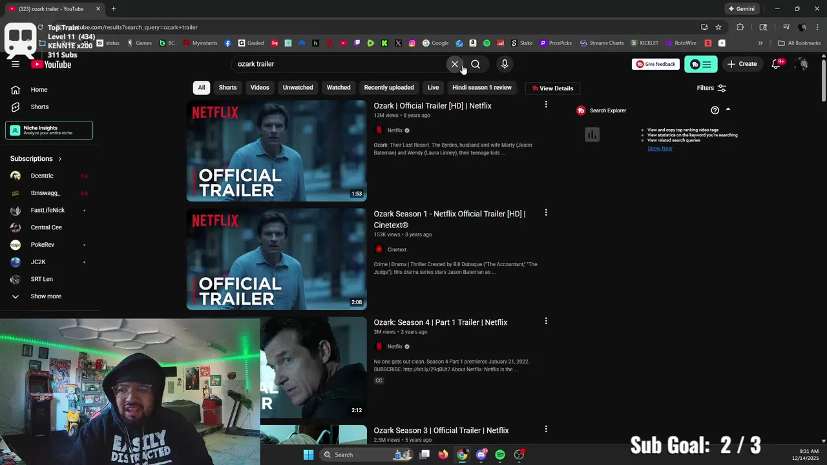Screen dimensions: 827x465
Task: Open the Facebook bookmark icon
Action: coord(228,43)
